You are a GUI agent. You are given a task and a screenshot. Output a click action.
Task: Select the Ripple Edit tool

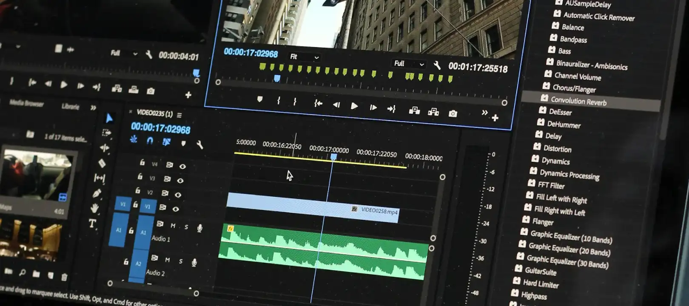click(104, 148)
